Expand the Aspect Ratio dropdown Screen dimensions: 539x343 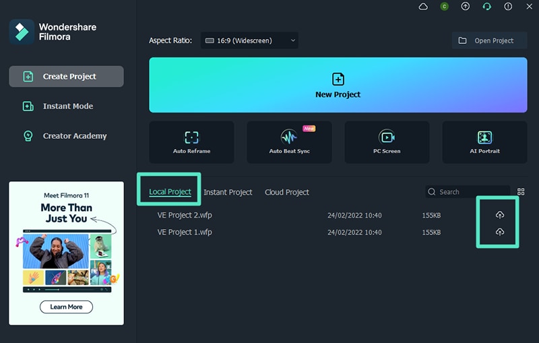pos(249,40)
